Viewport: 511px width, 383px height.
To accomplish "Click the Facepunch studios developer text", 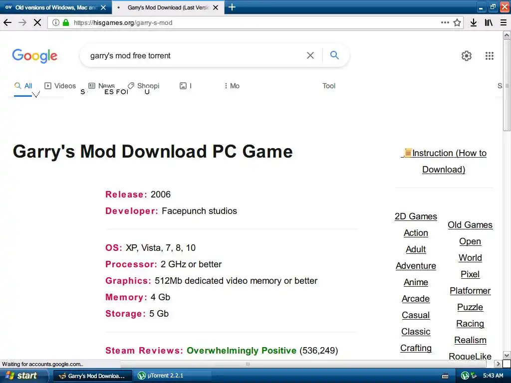I will [199, 211].
